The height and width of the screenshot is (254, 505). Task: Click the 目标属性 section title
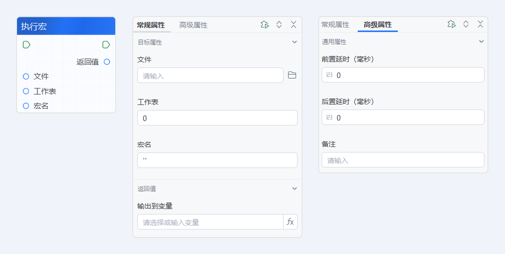click(150, 42)
